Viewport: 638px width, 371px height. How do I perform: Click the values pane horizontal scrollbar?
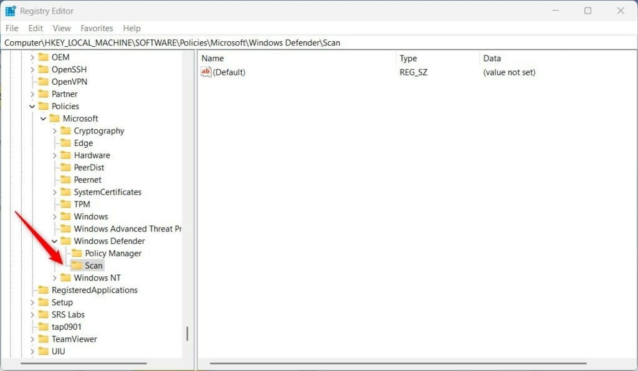(398, 363)
